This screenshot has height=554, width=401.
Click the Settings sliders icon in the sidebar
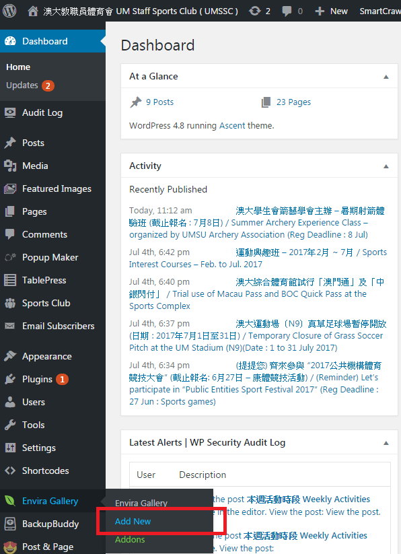pyautogui.click(x=10, y=448)
